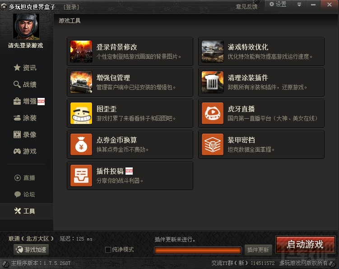Click the NEW badge next to 插件投稿
The height and width of the screenshot is (269, 339).
[x=129, y=171]
